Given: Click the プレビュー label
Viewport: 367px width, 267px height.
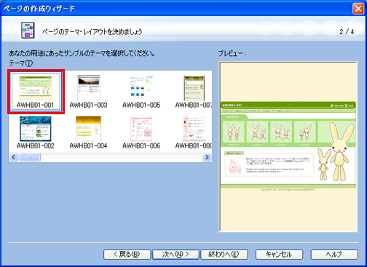Looking at the screenshot, I should (x=232, y=53).
